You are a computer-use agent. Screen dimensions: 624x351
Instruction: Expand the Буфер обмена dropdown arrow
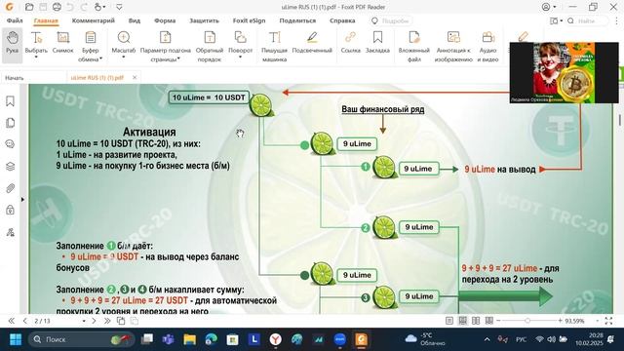pyautogui.click(x=100, y=58)
